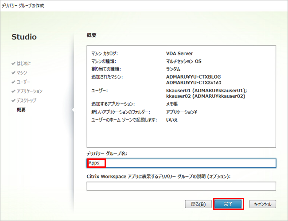Click the checkmark icon beside デスクトップ
Viewport: 288px width, 221px height.
pyautogui.click(x=14, y=101)
